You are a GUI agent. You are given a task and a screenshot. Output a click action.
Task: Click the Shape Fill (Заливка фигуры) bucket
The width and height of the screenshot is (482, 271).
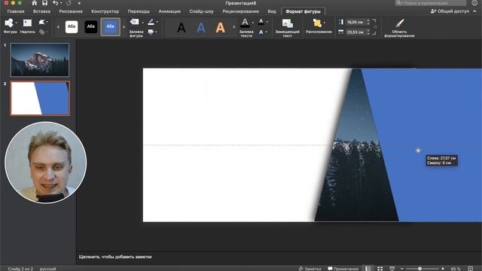coord(134,22)
